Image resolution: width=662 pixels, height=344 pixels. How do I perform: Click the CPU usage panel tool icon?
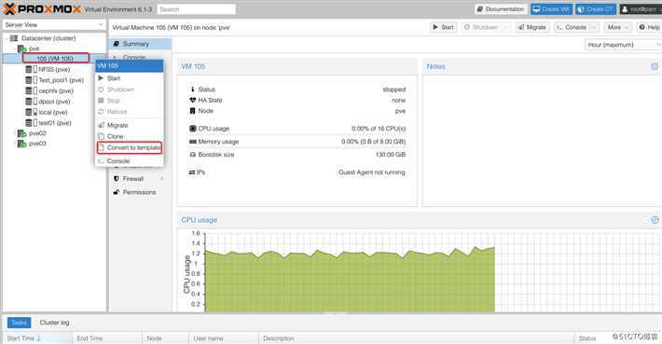pyautogui.click(x=655, y=220)
